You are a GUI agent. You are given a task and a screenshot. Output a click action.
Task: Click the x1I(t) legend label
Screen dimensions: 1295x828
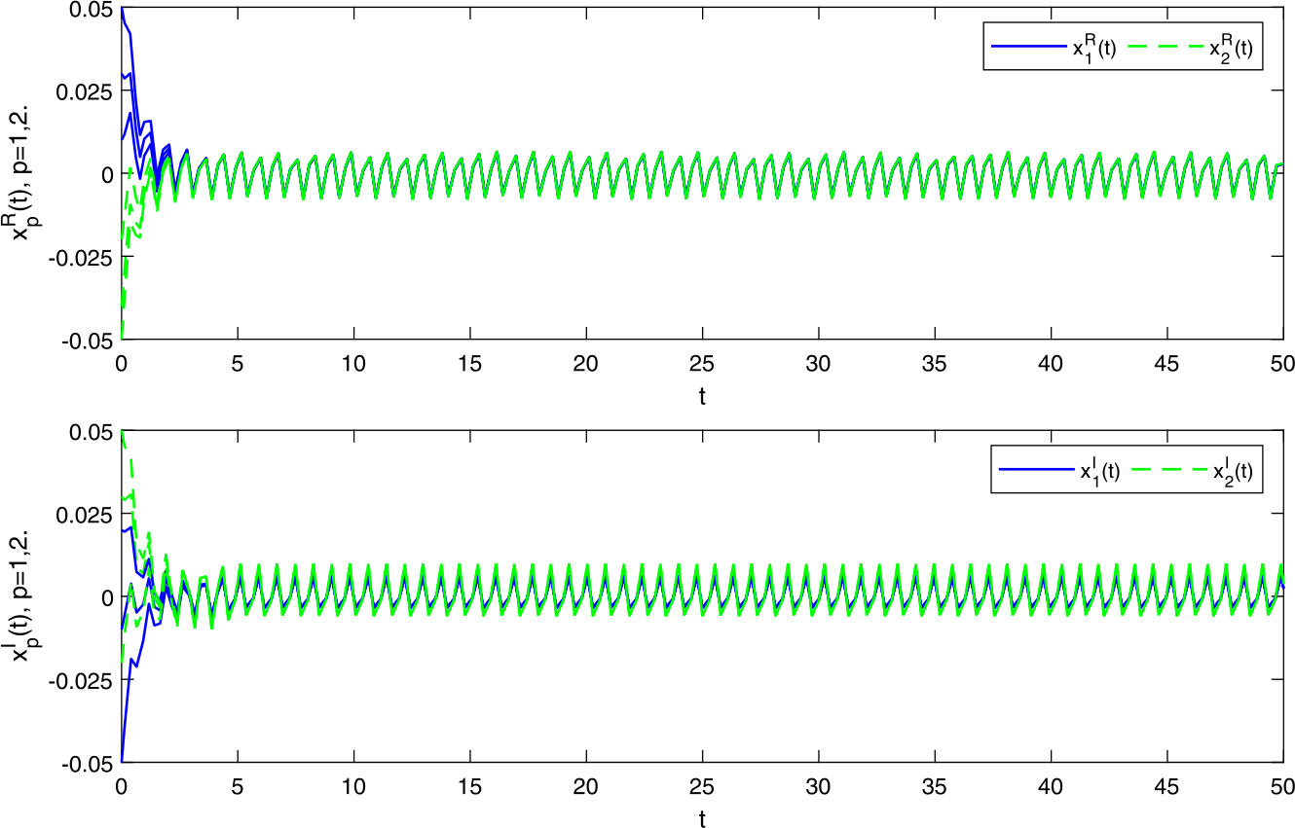pos(1099,472)
